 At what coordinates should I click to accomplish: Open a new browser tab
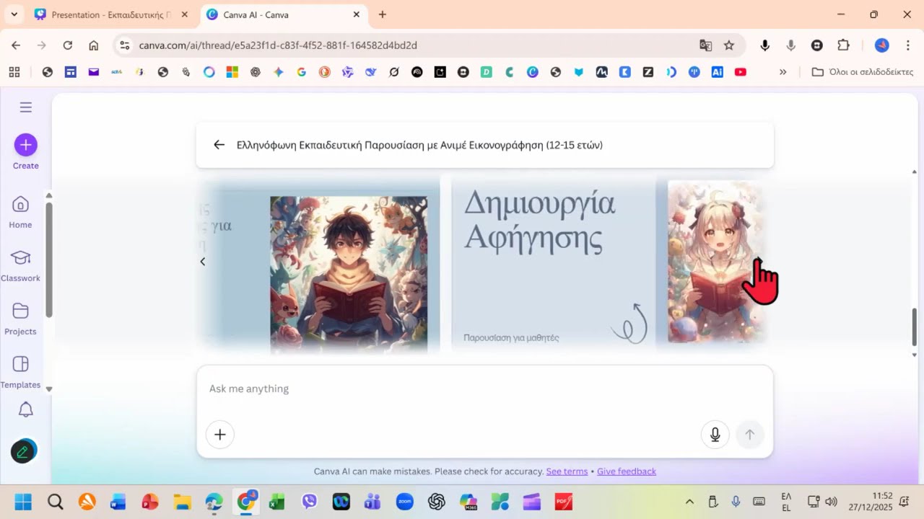[383, 14]
